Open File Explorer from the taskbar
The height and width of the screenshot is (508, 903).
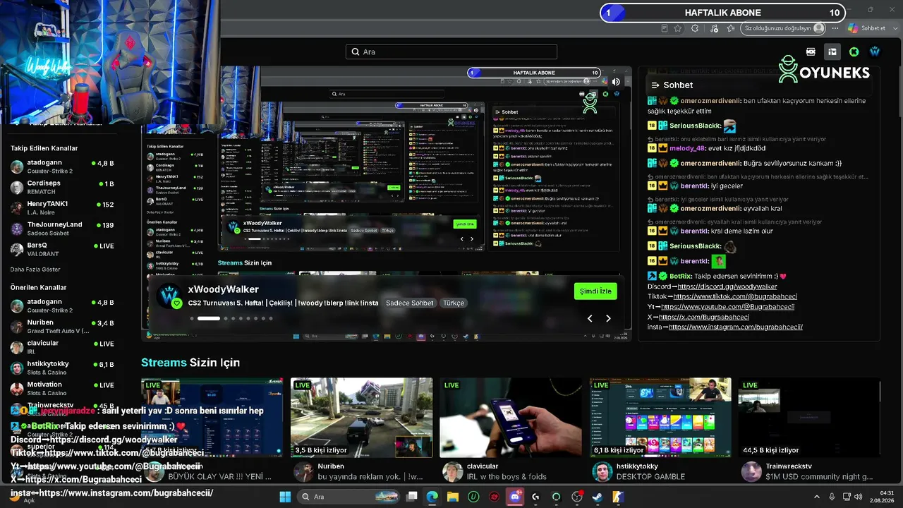point(452,497)
